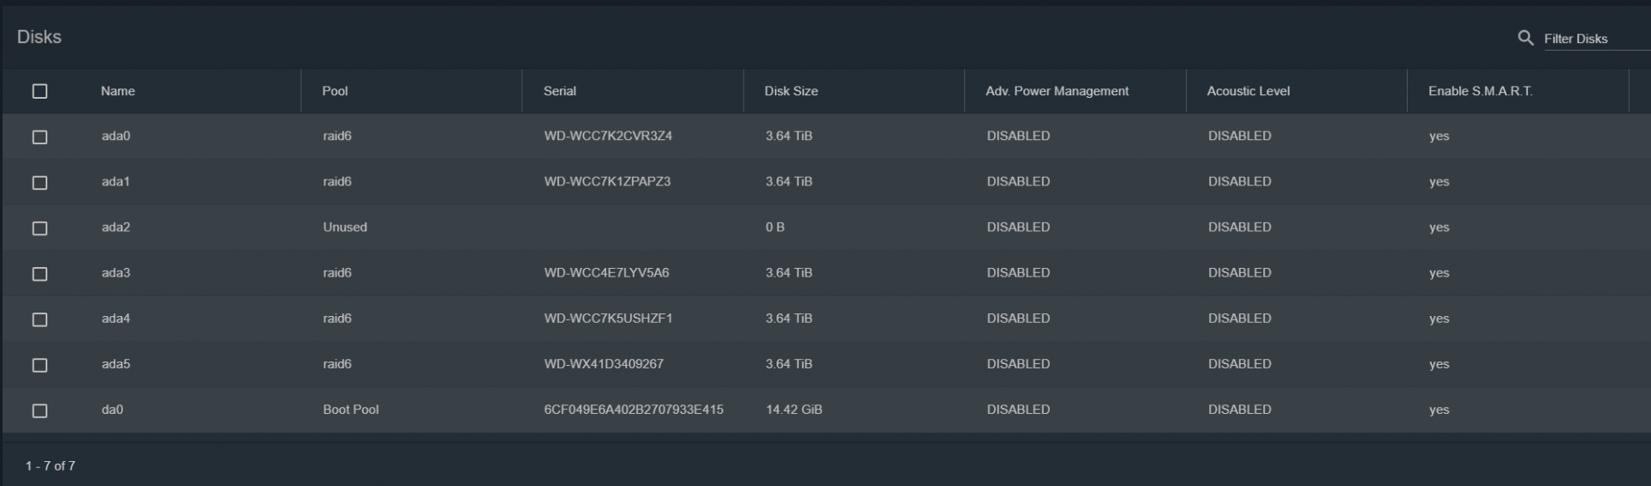Viewport: 1651px width, 486px height.
Task: Click Adv. Power Management column header
Action: [x=1057, y=91]
